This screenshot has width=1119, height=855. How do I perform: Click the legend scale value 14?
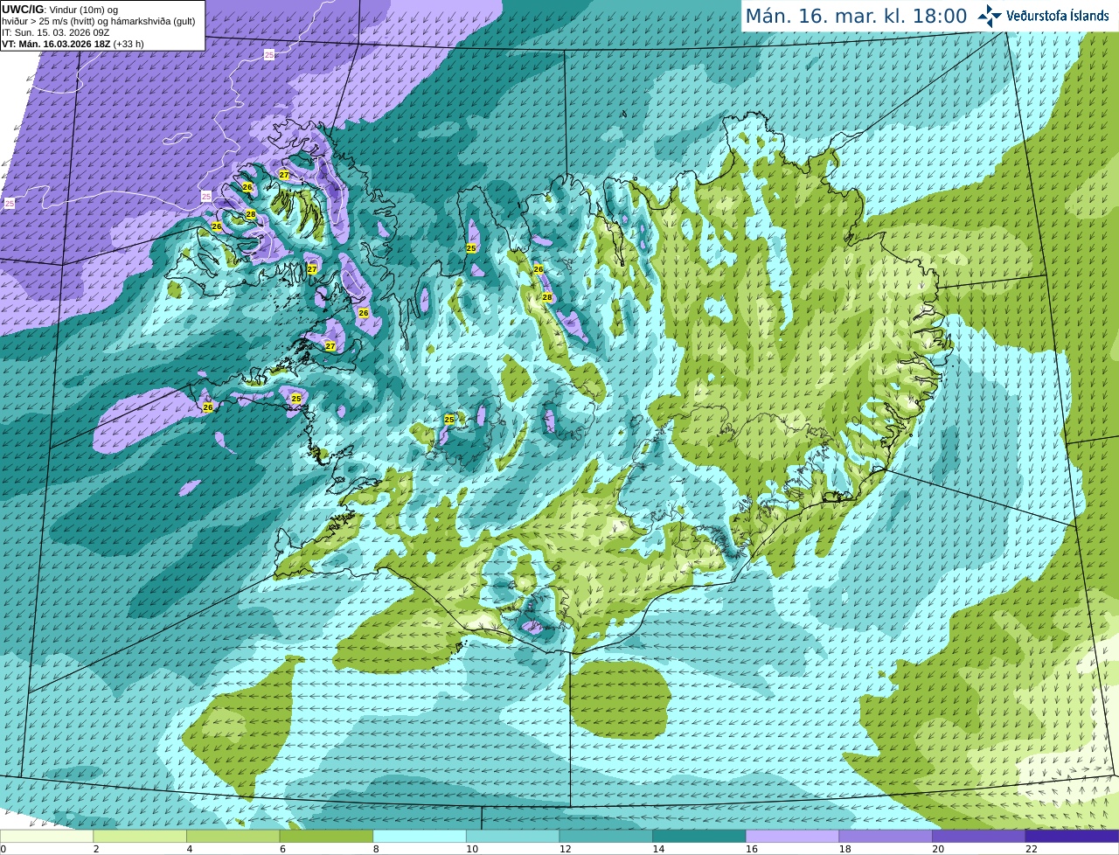658,849
